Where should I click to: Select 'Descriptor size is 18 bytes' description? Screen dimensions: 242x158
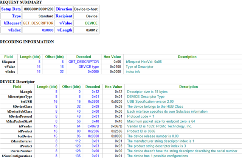(147, 91)
